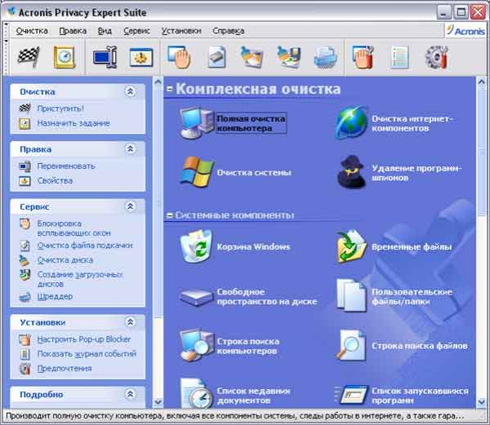Click the Список запускавшихся программ icon
Image resolution: width=490 pixels, height=425 pixels.
pos(351,395)
